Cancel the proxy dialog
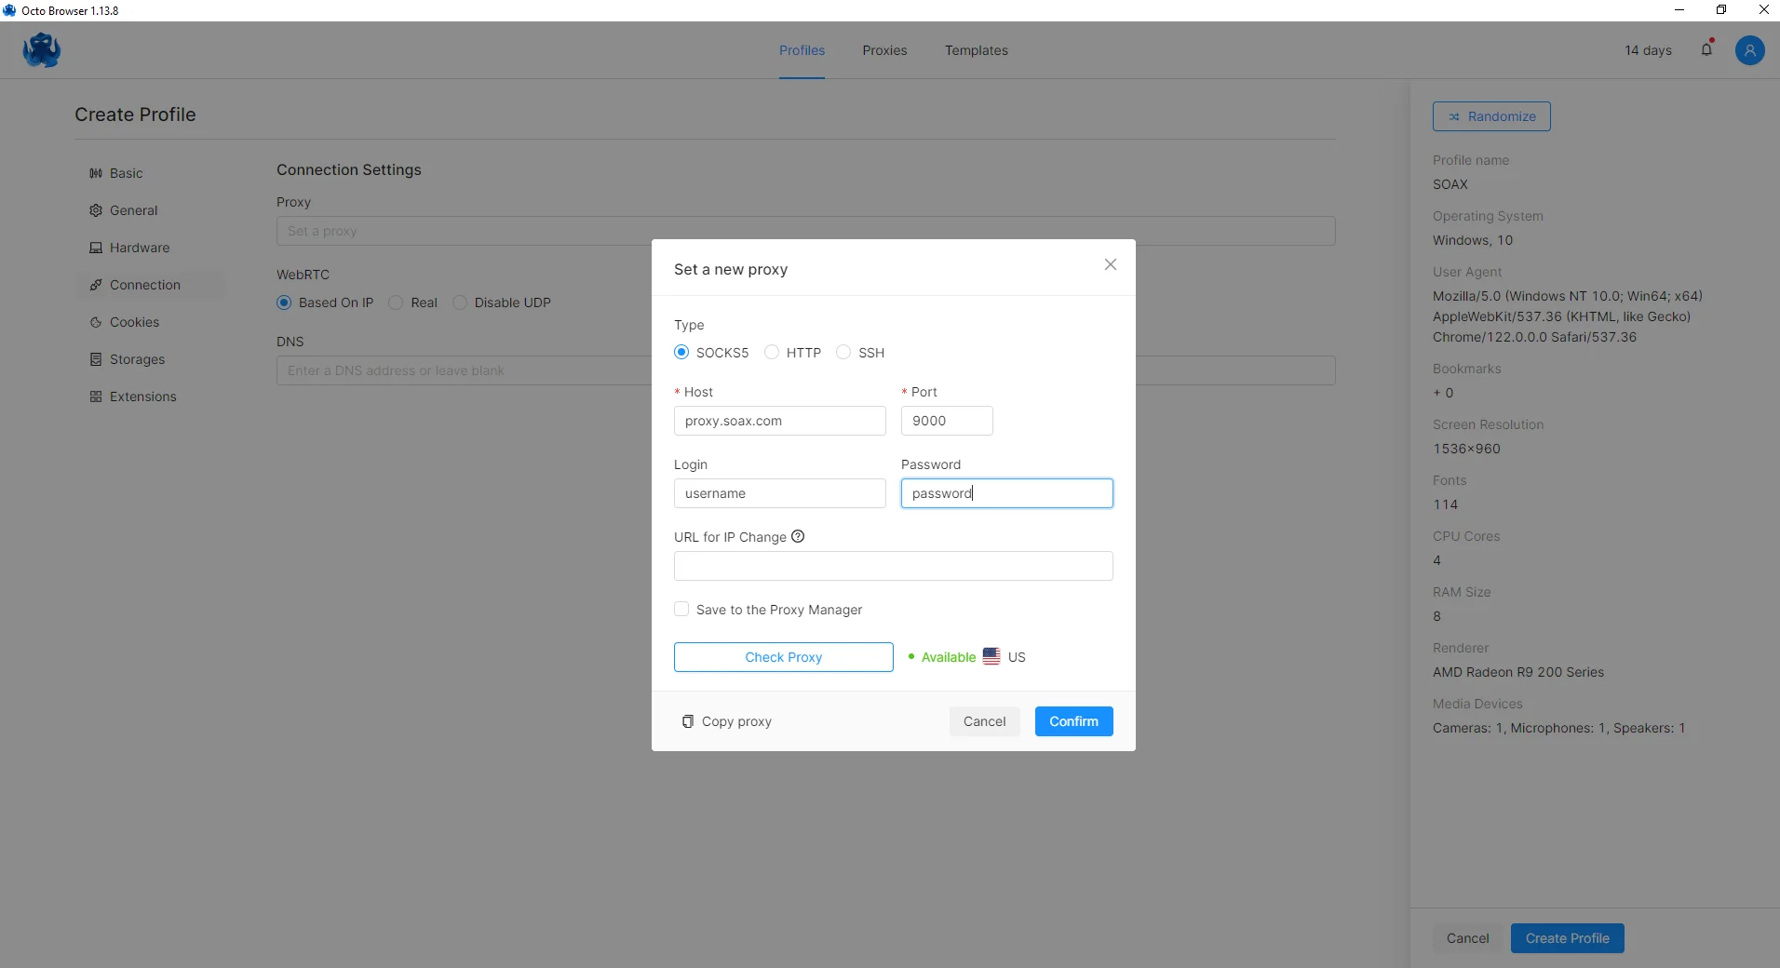 [984, 721]
